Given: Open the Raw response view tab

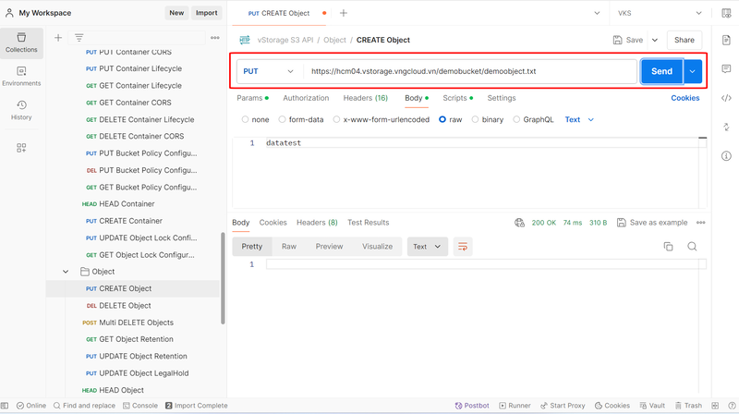Looking at the screenshot, I should click(x=289, y=247).
